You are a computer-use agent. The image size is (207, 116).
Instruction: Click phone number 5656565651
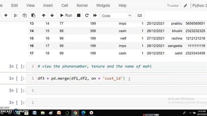195,24
